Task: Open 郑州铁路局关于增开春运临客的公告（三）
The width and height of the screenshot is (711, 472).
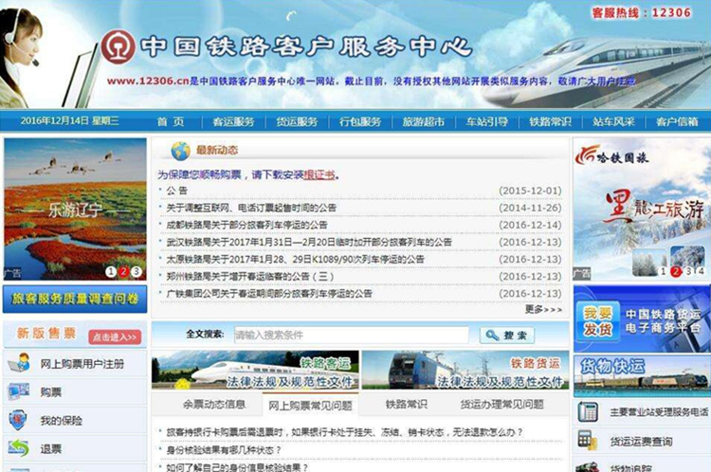Action: point(250,276)
